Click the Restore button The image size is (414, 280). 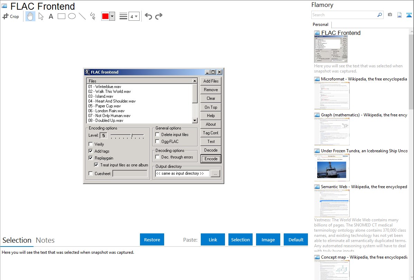point(152,240)
